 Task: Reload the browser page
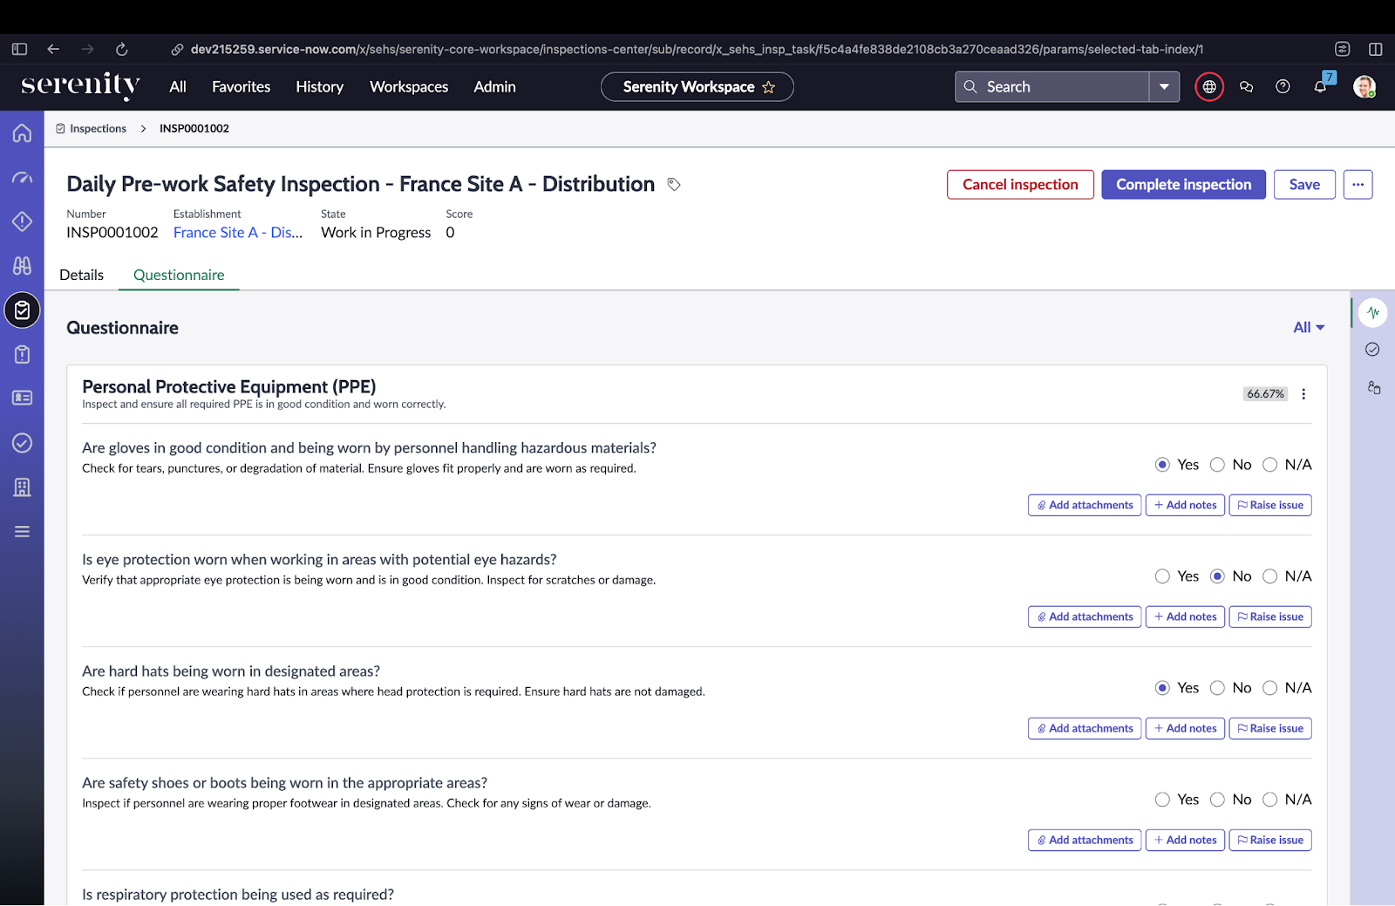122,50
